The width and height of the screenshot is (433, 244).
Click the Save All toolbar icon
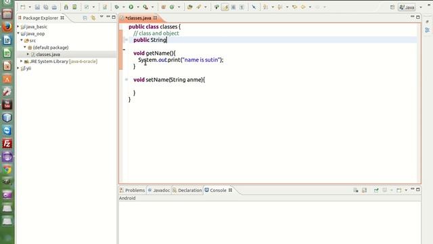(46, 7)
